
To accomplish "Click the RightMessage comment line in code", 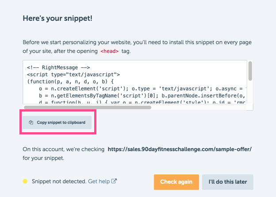I will point(58,67).
